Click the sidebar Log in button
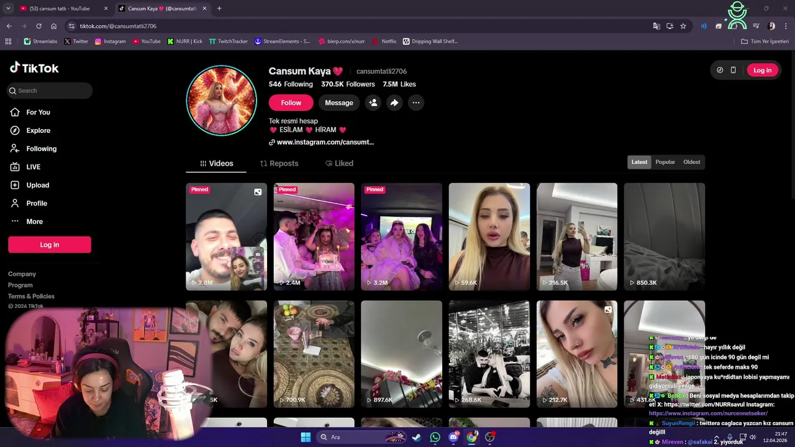 click(50, 245)
